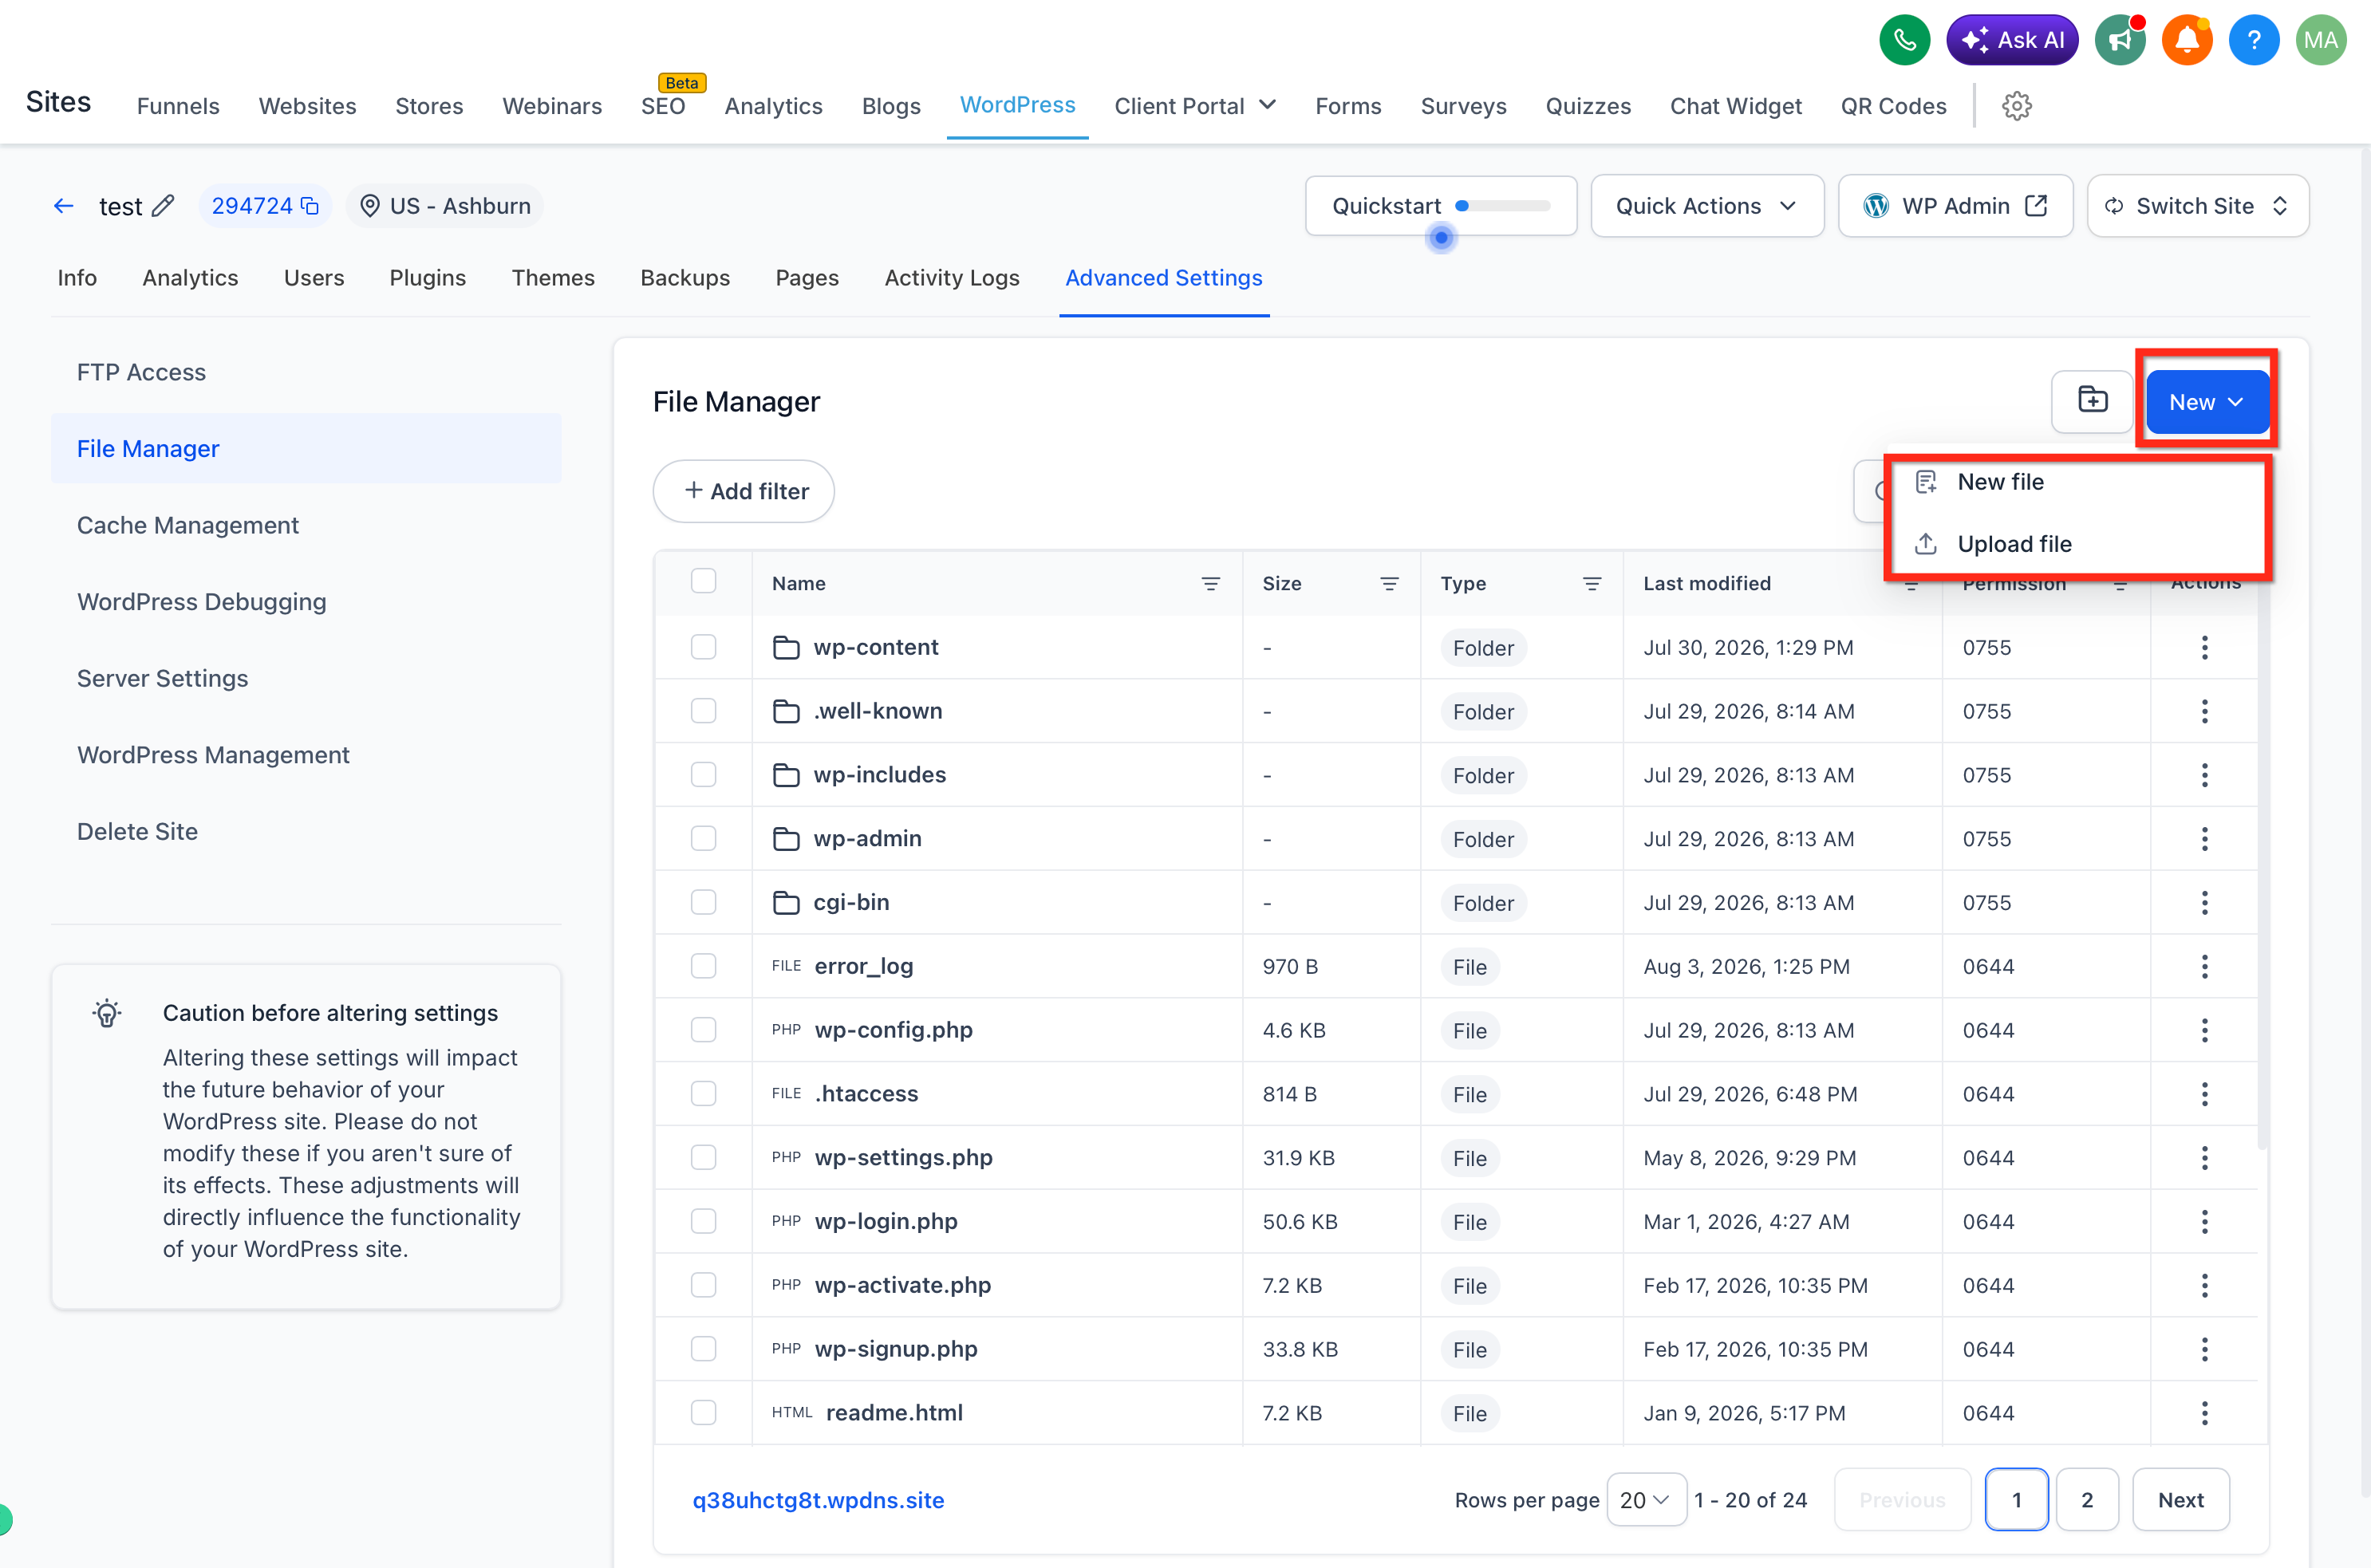Go to the Next page
This screenshot has height=1568, width=2371.
2181,1500
